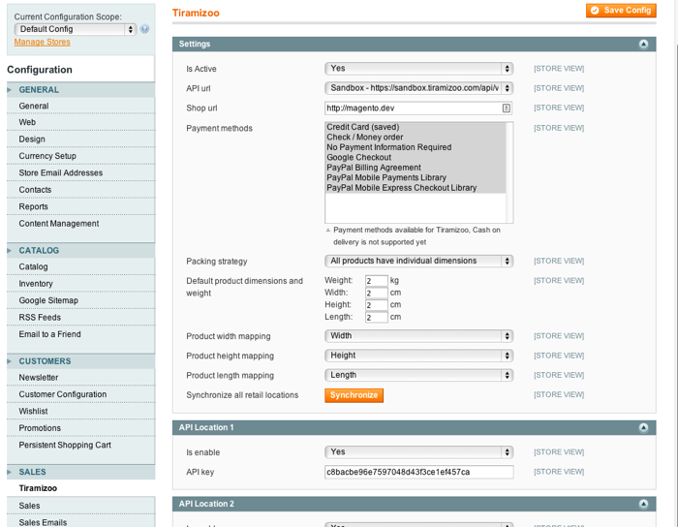This screenshot has height=527, width=678.
Task: Open the Currency Setup tab
Action: pyautogui.click(x=80, y=156)
